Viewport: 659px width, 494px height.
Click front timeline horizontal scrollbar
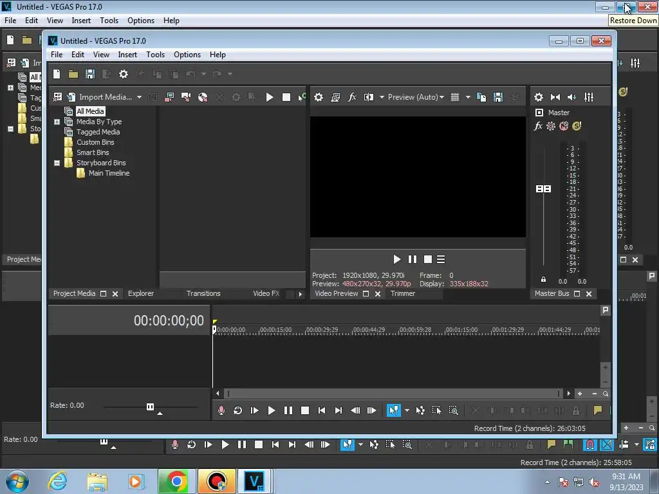point(393,394)
